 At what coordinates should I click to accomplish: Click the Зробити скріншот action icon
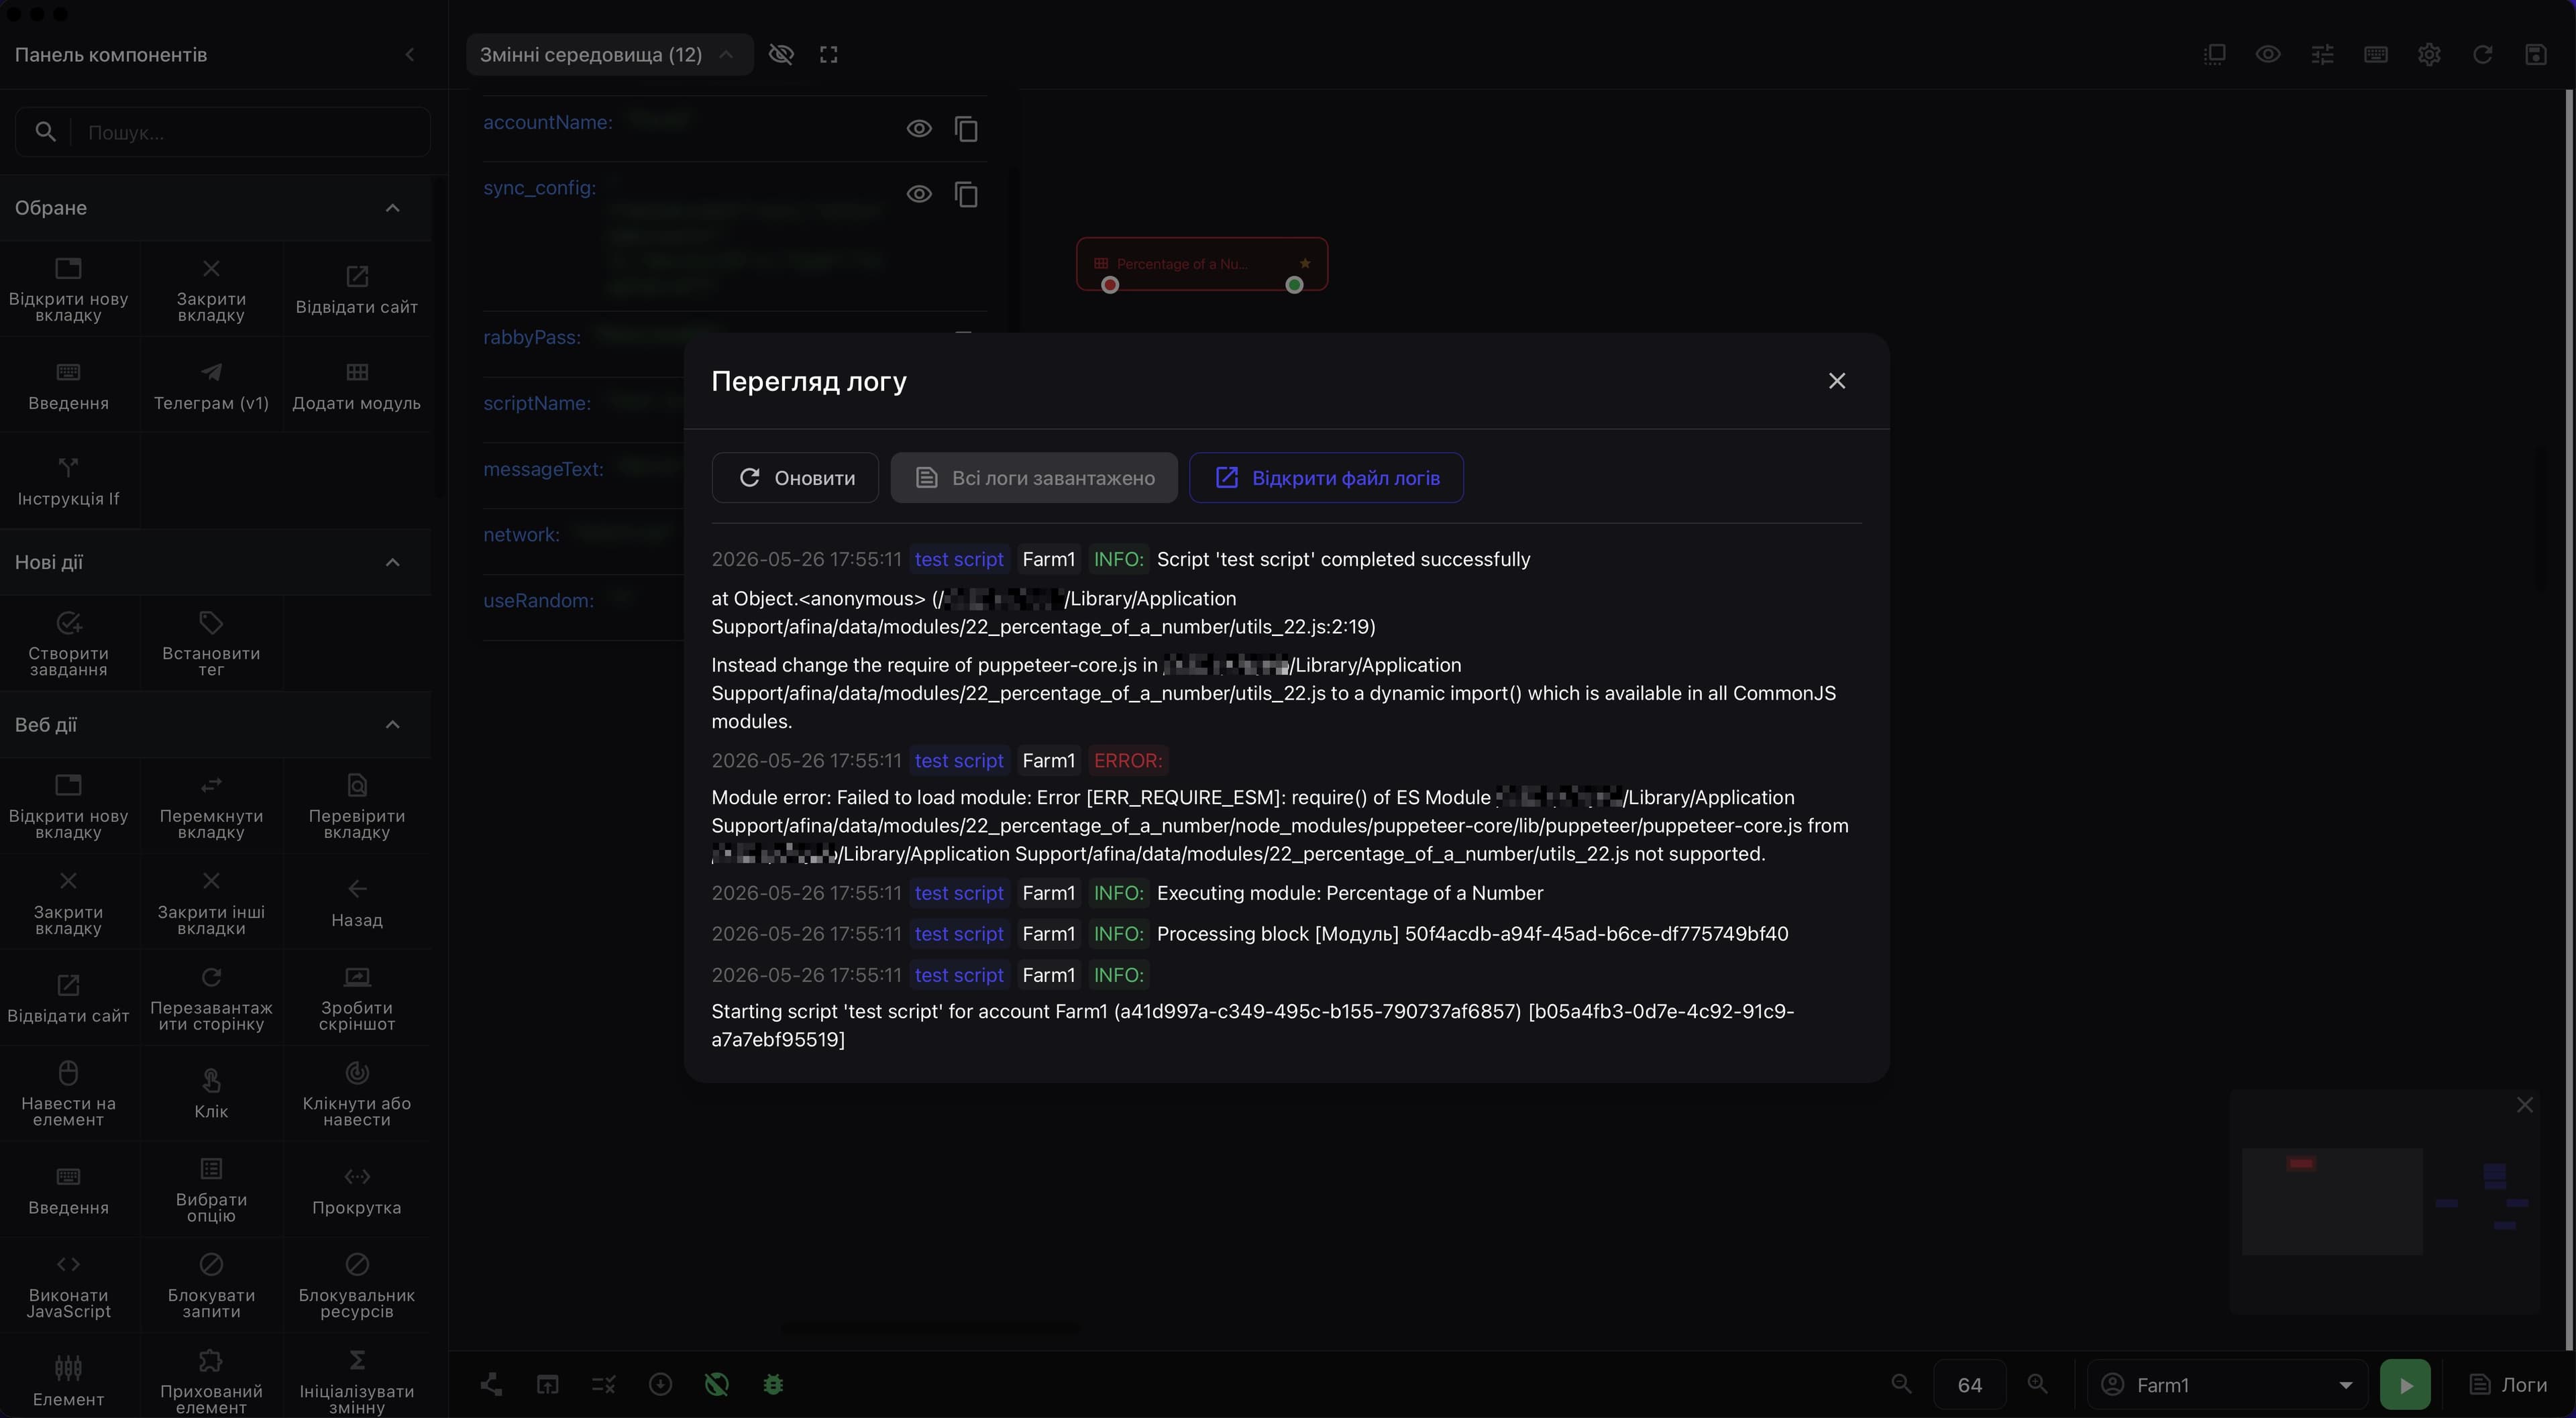[357, 977]
